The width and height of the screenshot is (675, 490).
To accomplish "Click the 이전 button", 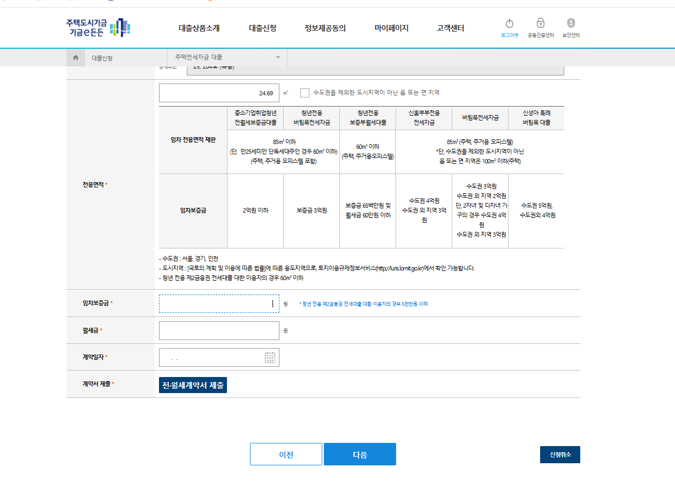I will [x=286, y=454].
